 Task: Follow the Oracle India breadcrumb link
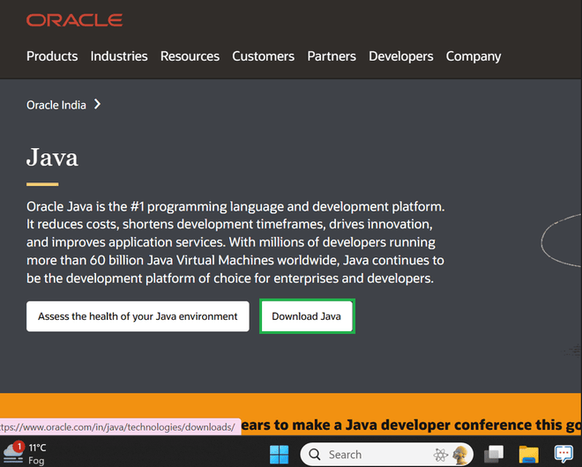tap(56, 105)
